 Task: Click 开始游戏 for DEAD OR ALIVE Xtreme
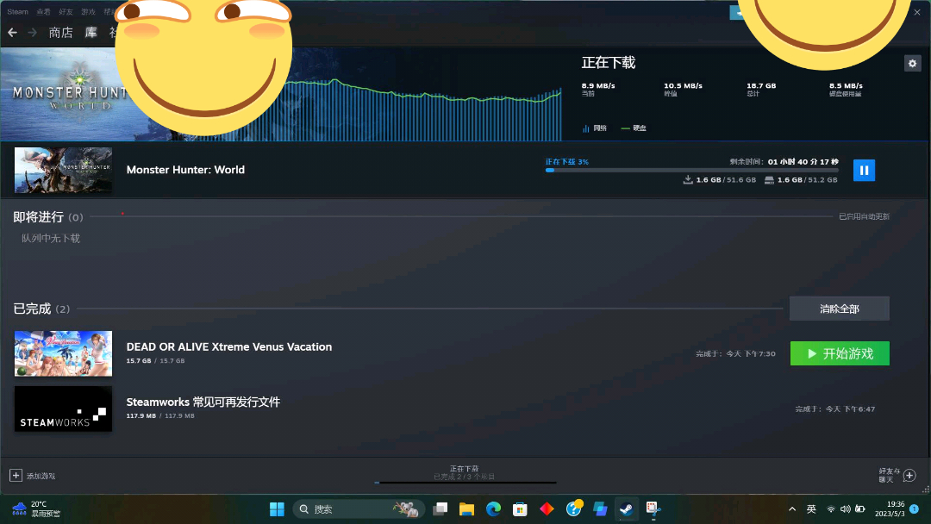[x=840, y=353]
